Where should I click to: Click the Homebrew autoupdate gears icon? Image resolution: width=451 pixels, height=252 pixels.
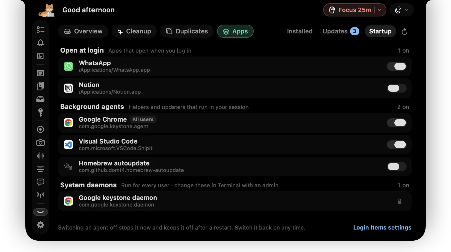[x=68, y=167]
